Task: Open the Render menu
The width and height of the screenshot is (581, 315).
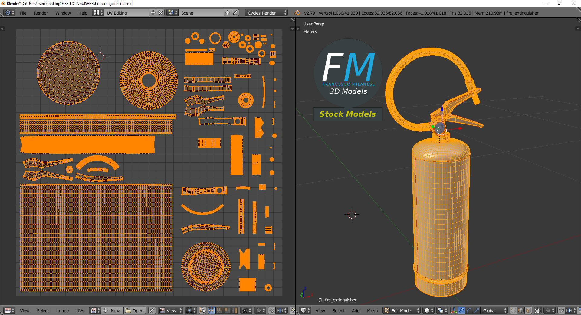Action: [x=41, y=13]
